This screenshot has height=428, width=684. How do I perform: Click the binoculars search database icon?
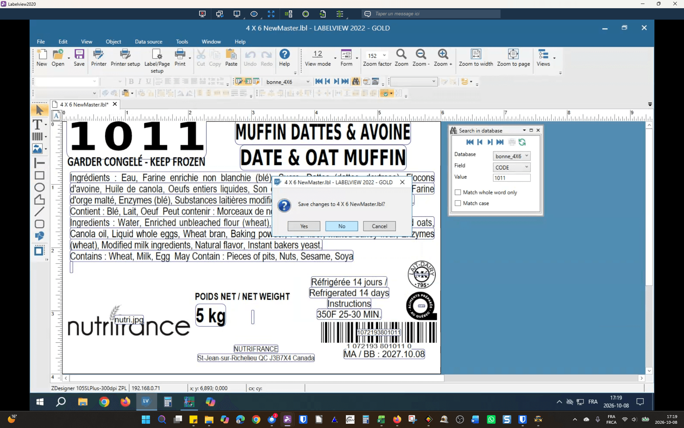(356, 82)
